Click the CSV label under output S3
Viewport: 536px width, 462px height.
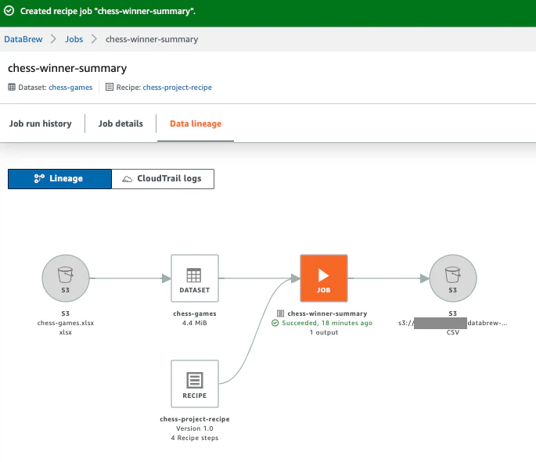pos(452,332)
